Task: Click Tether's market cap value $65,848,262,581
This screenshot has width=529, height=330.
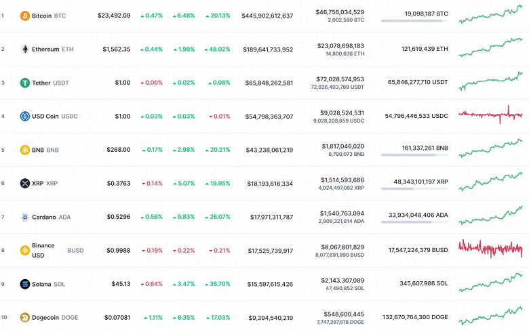Action: pos(267,83)
